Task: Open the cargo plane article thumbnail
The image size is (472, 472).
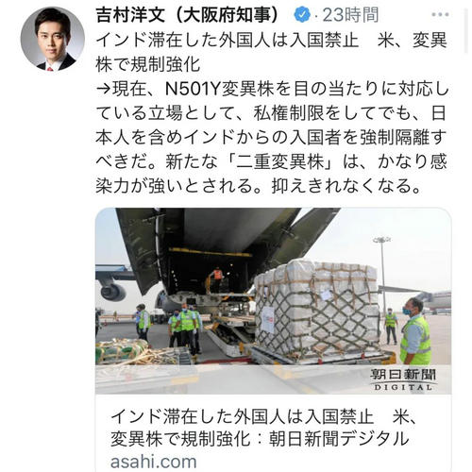Action: click(273, 301)
